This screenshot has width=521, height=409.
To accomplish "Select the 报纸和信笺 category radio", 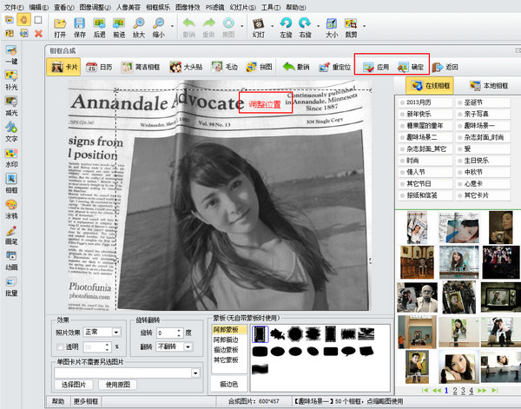I will pyautogui.click(x=403, y=195).
